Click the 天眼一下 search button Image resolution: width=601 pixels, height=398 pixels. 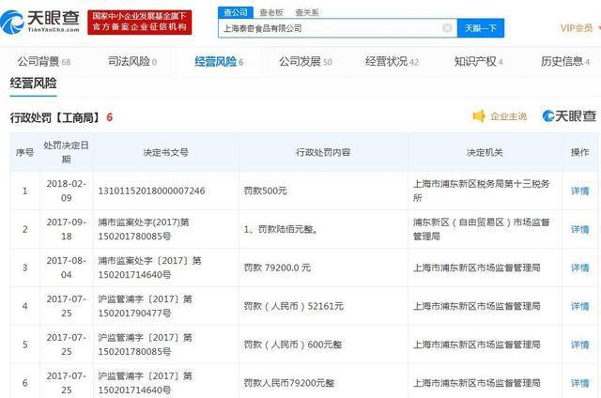pos(481,28)
